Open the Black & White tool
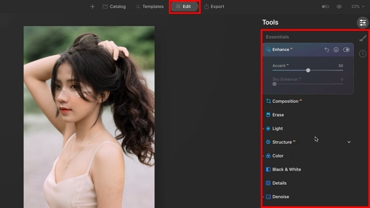370x208 pixels. pos(286,169)
